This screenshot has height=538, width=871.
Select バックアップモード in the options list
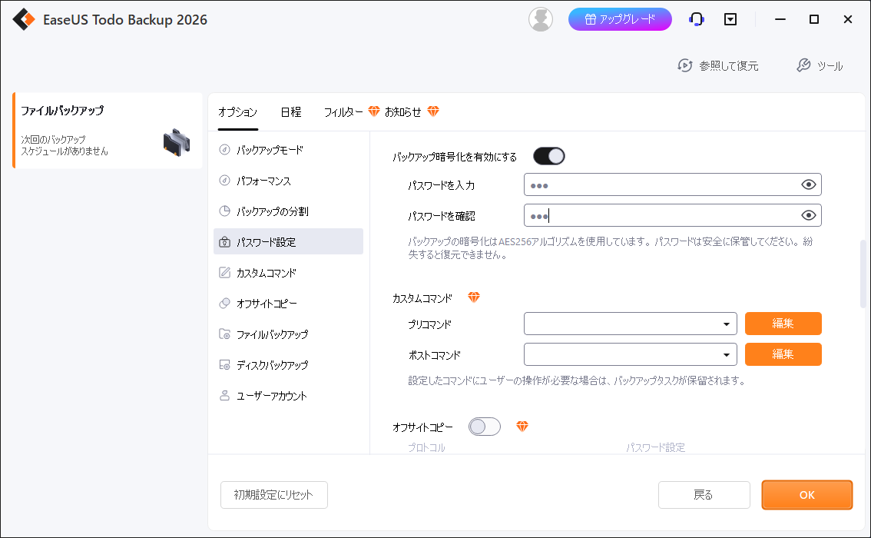[x=288, y=150]
